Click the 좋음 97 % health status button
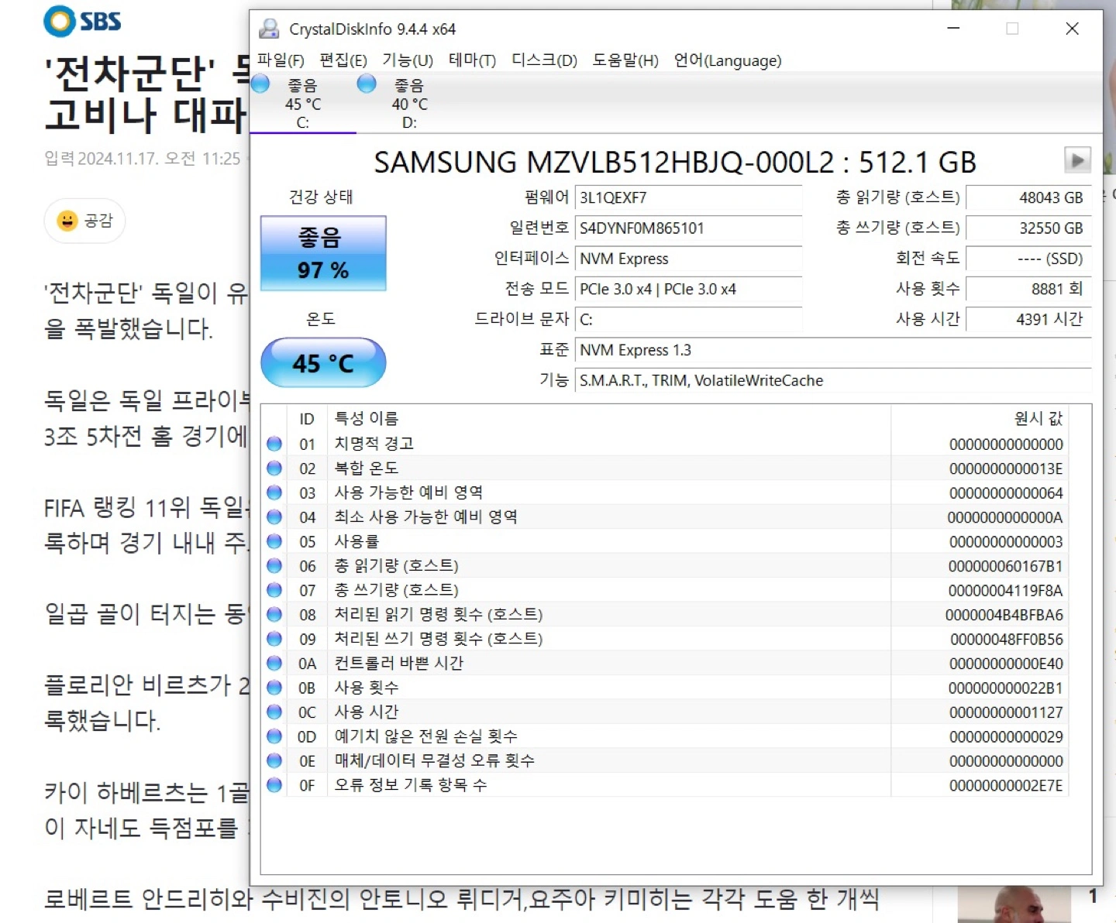Image resolution: width=1116 pixels, height=923 pixels. (323, 253)
